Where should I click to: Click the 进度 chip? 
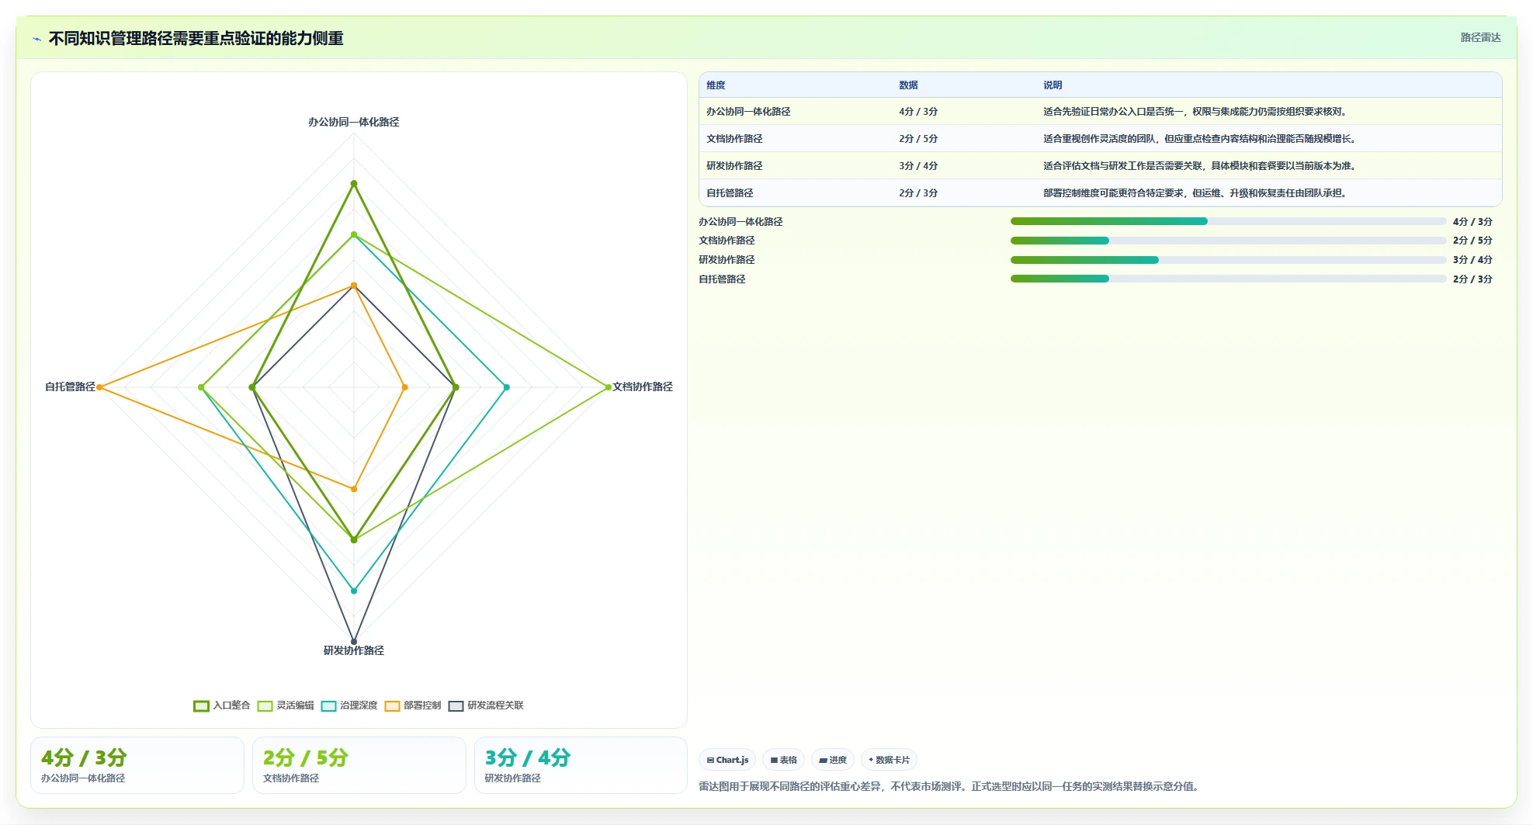point(833,760)
